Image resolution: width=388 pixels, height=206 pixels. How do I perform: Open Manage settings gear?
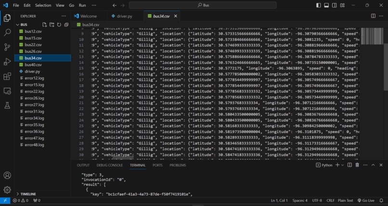pos(7,190)
